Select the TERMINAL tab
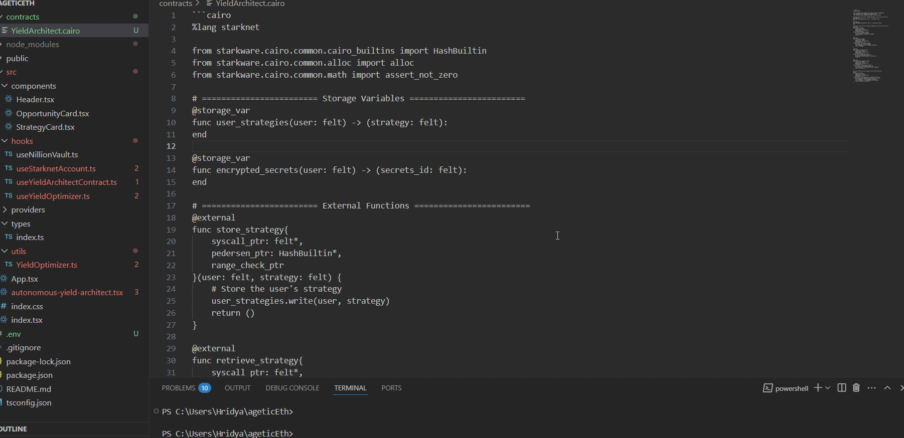904x438 pixels. click(350, 388)
